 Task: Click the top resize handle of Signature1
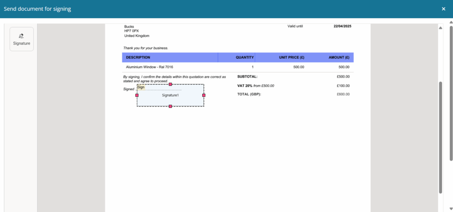[170, 84]
